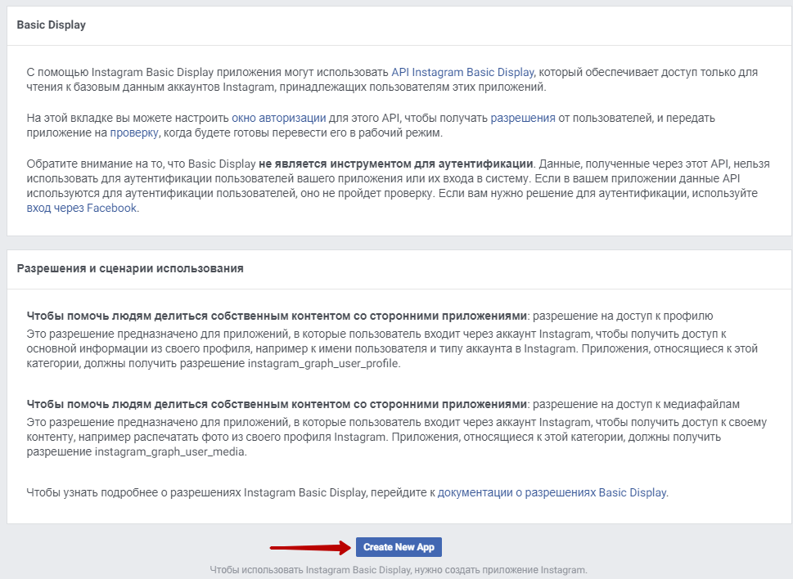
Task: Click the "Разрешения и сценарии использования" heading
Action: click(x=129, y=268)
